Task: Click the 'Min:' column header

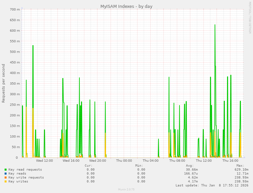Action: pos(139,166)
